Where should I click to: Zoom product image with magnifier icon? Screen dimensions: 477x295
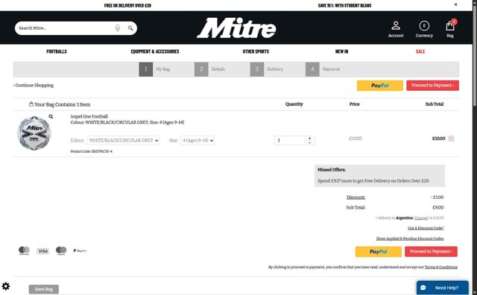pyautogui.click(x=51, y=116)
